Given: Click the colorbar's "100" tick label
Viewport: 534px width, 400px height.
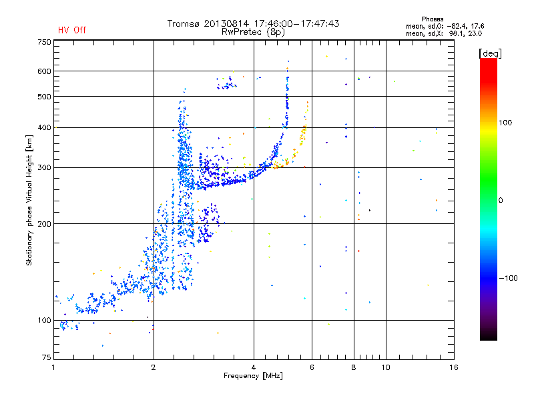Looking at the screenshot, I should (x=505, y=123).
